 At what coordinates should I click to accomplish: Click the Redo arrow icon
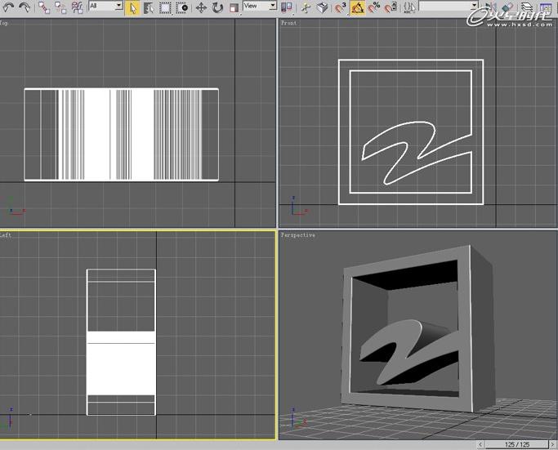[x=25, y=7]
